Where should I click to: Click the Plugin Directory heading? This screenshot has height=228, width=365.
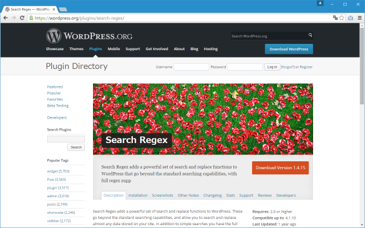click(76, 66)
